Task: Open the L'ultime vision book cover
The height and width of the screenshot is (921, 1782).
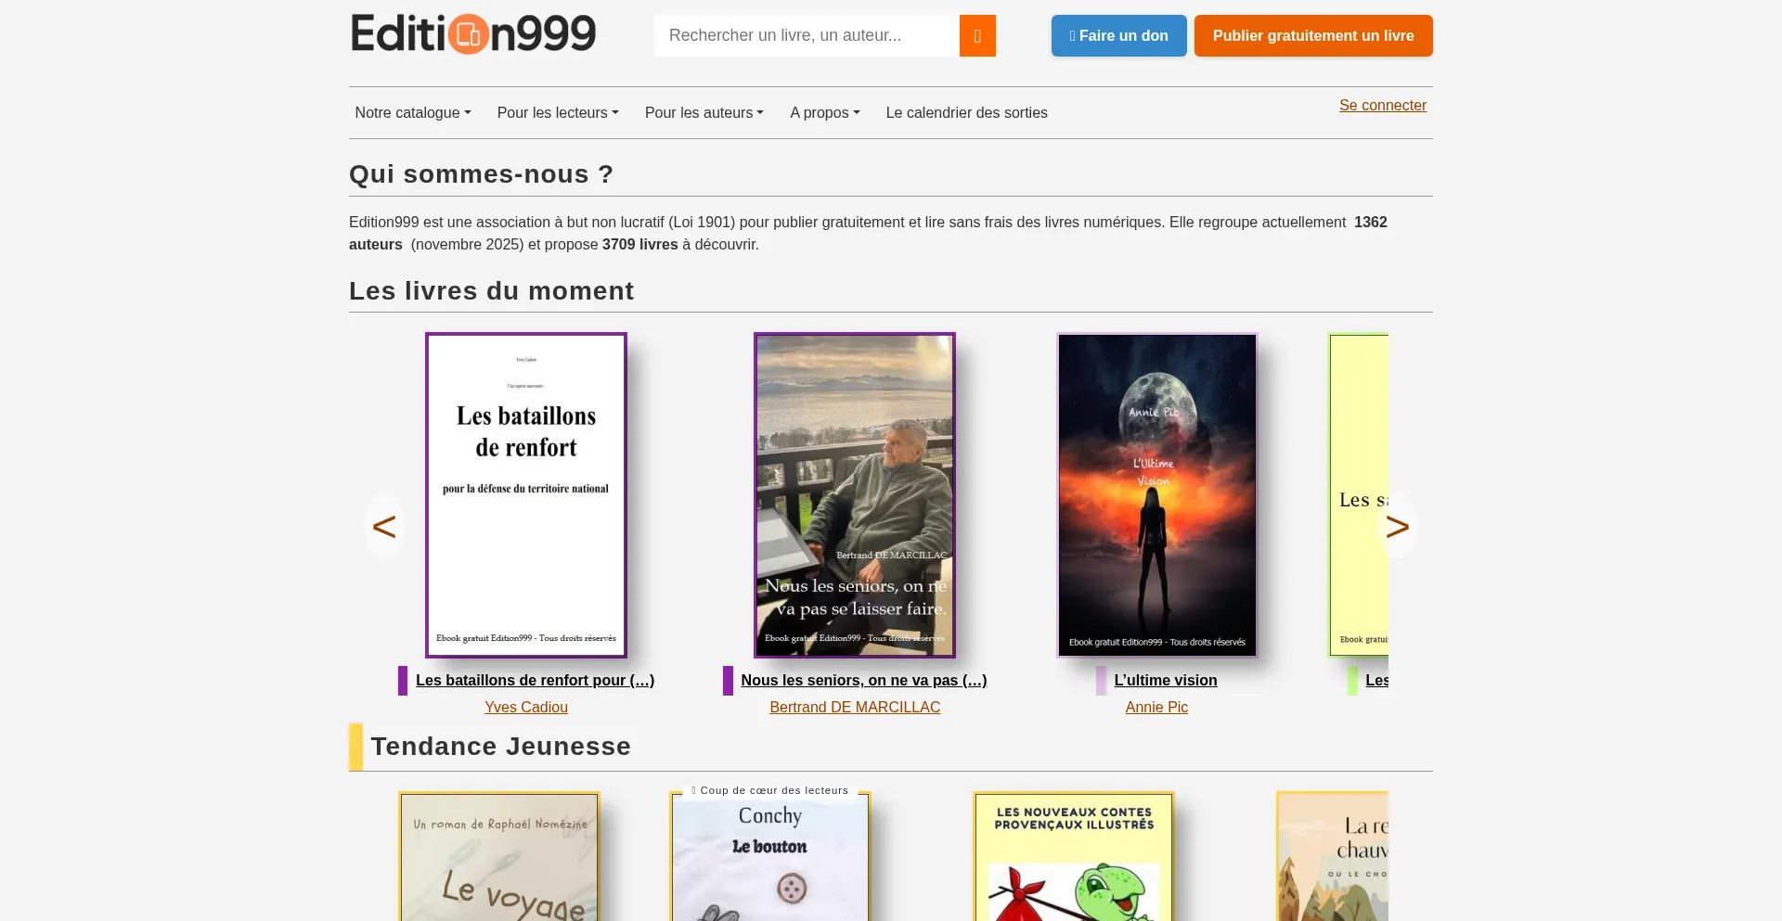Action: [1157, 495]
